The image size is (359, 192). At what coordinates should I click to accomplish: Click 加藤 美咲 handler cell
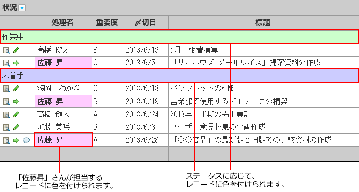point(53,127)
